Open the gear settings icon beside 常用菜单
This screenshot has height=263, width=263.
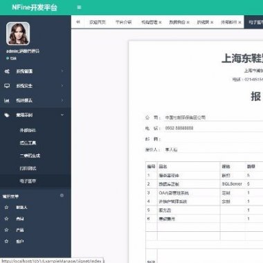[62, 196]
